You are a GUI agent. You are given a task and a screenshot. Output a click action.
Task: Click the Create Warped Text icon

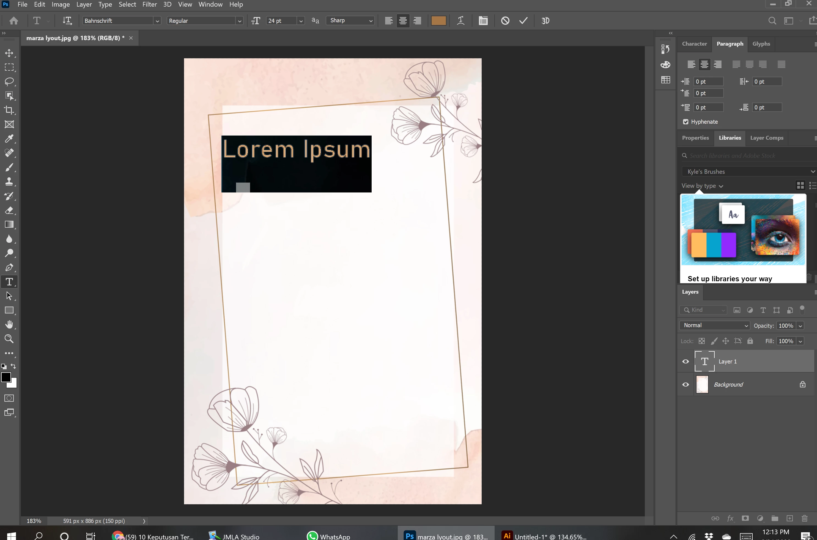point(461,21)
